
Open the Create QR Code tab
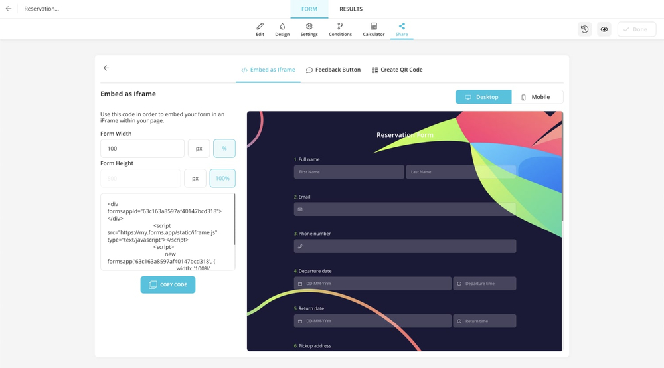(397, 70)
